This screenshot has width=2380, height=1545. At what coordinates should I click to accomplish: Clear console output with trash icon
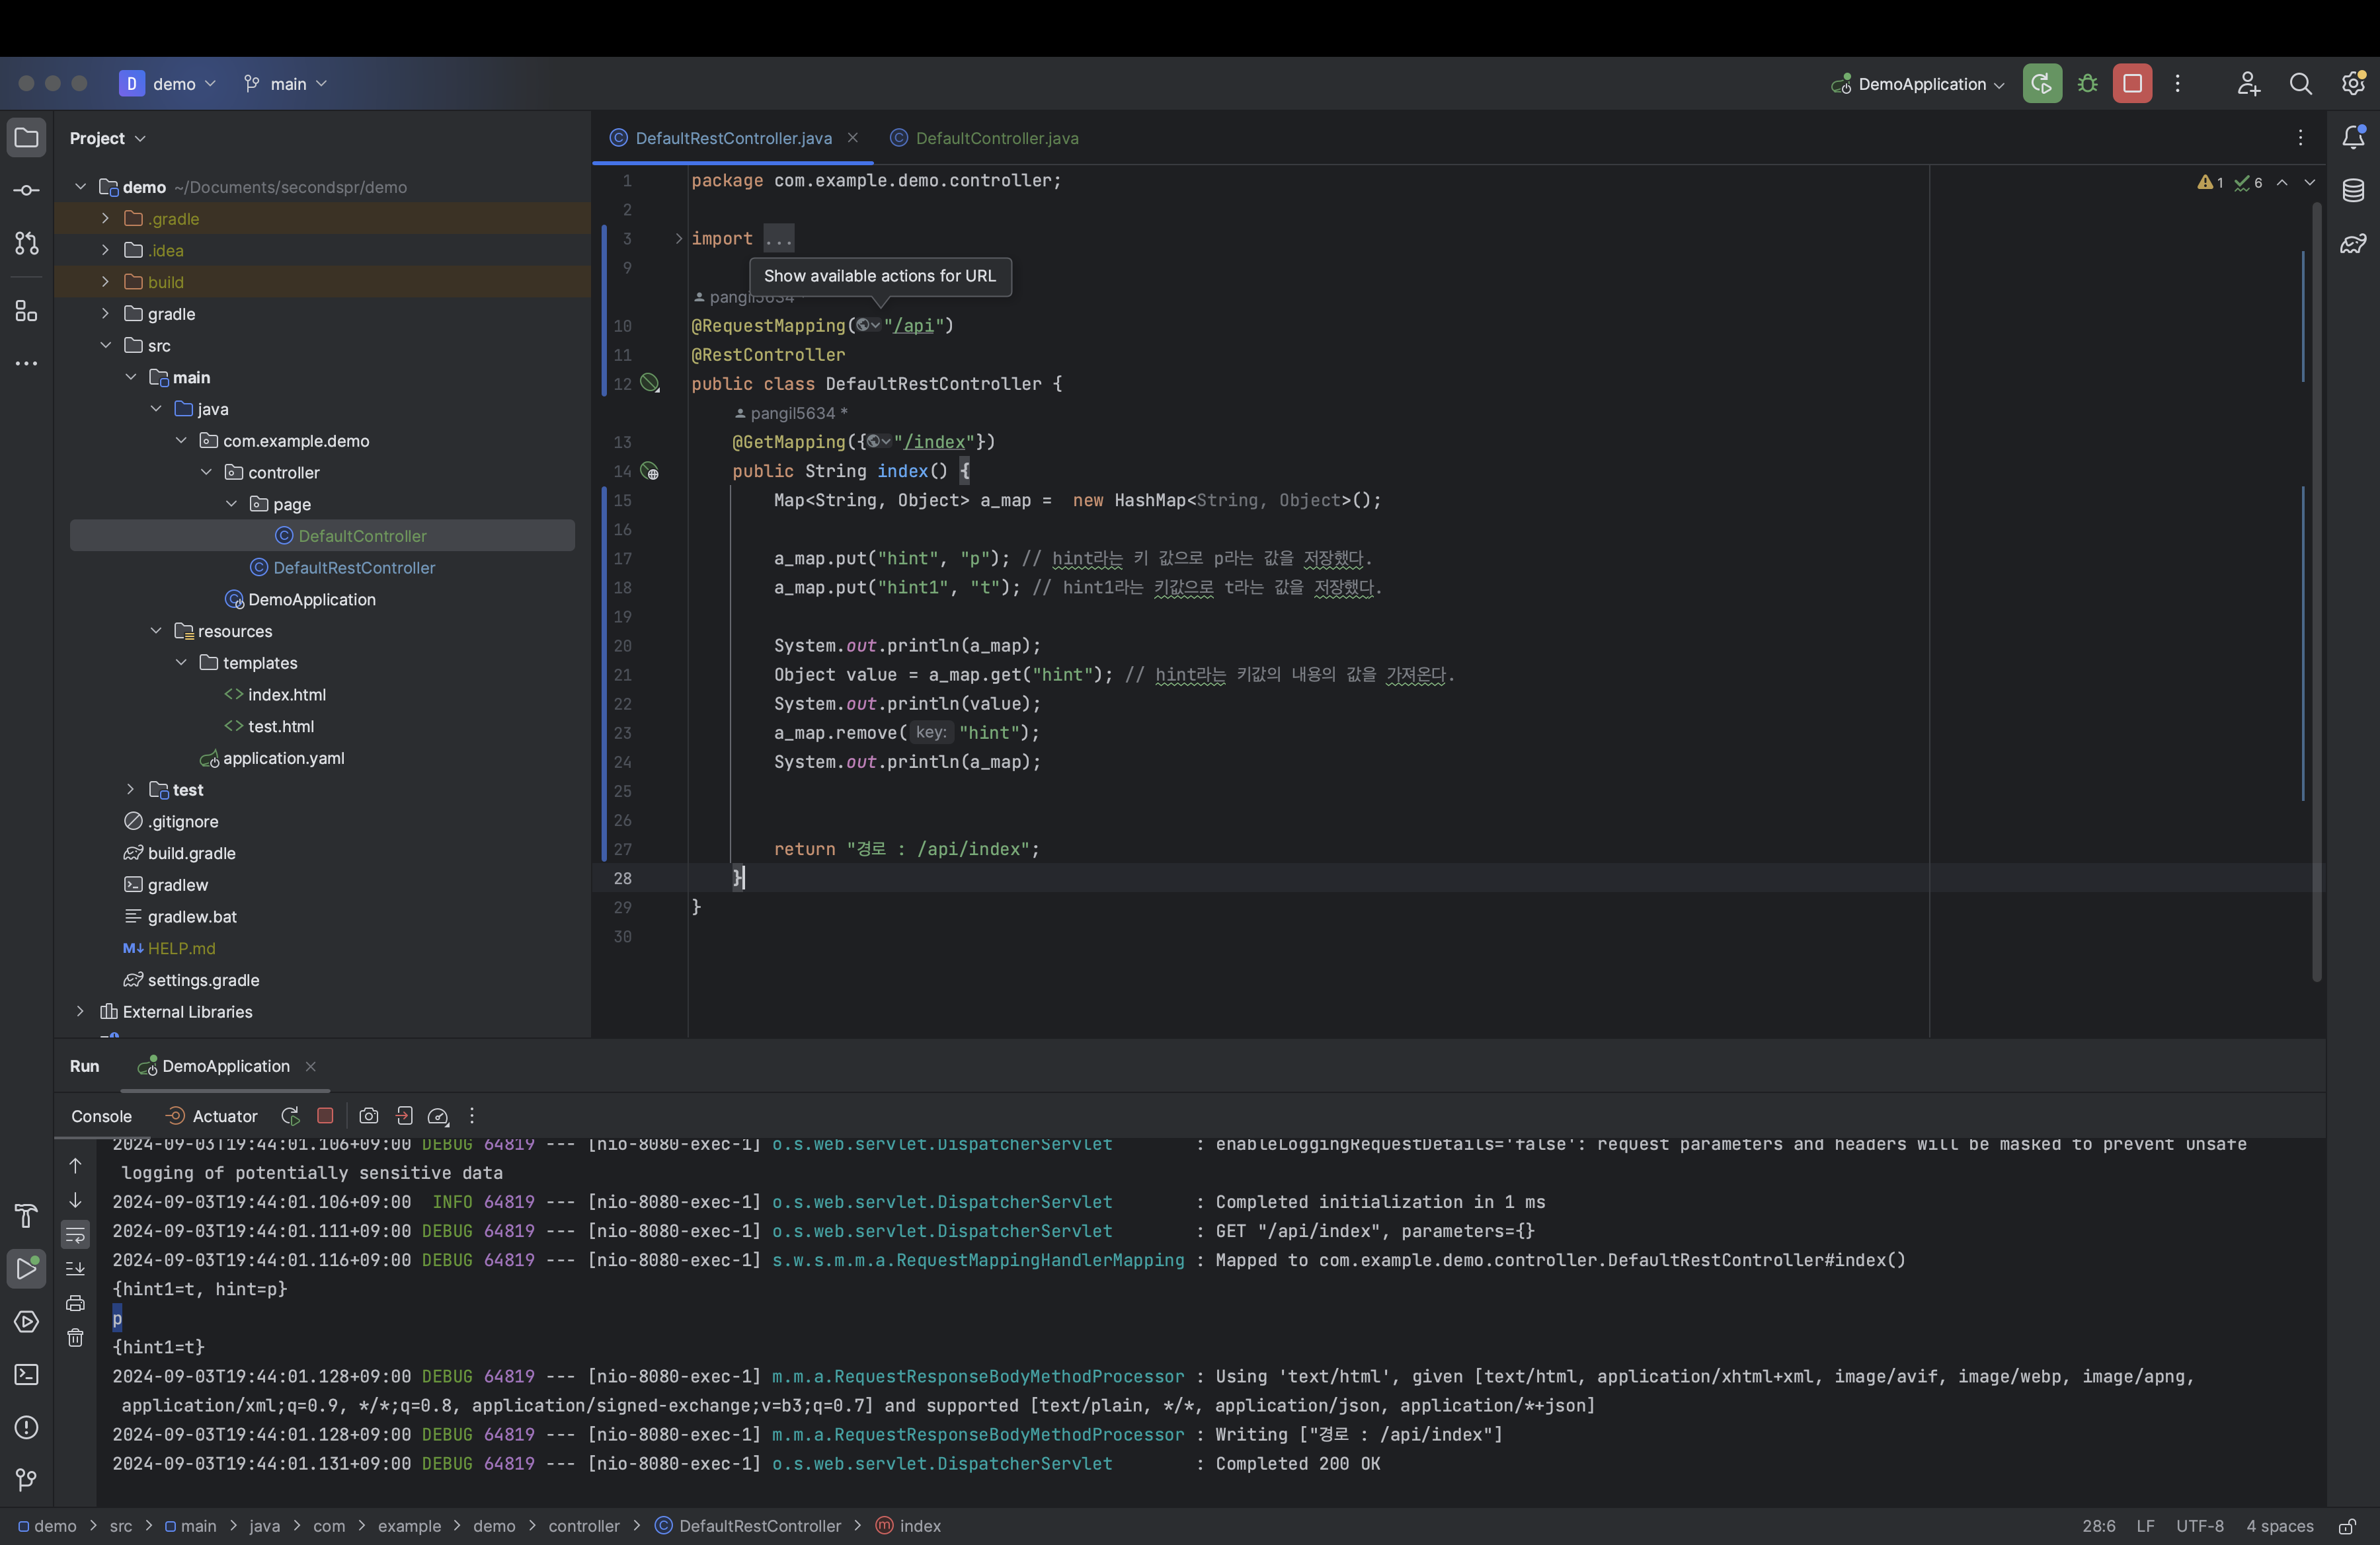point(75,1338)
